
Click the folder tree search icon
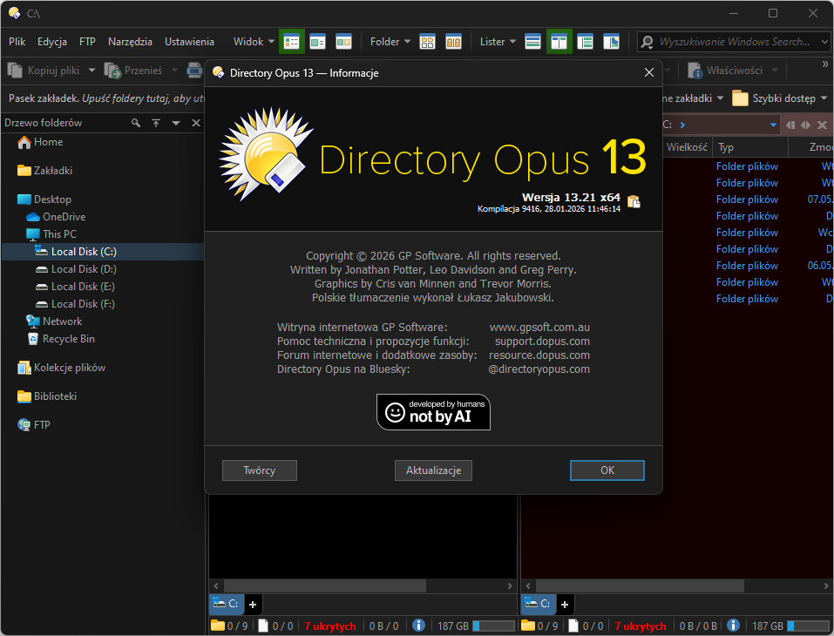136,123
